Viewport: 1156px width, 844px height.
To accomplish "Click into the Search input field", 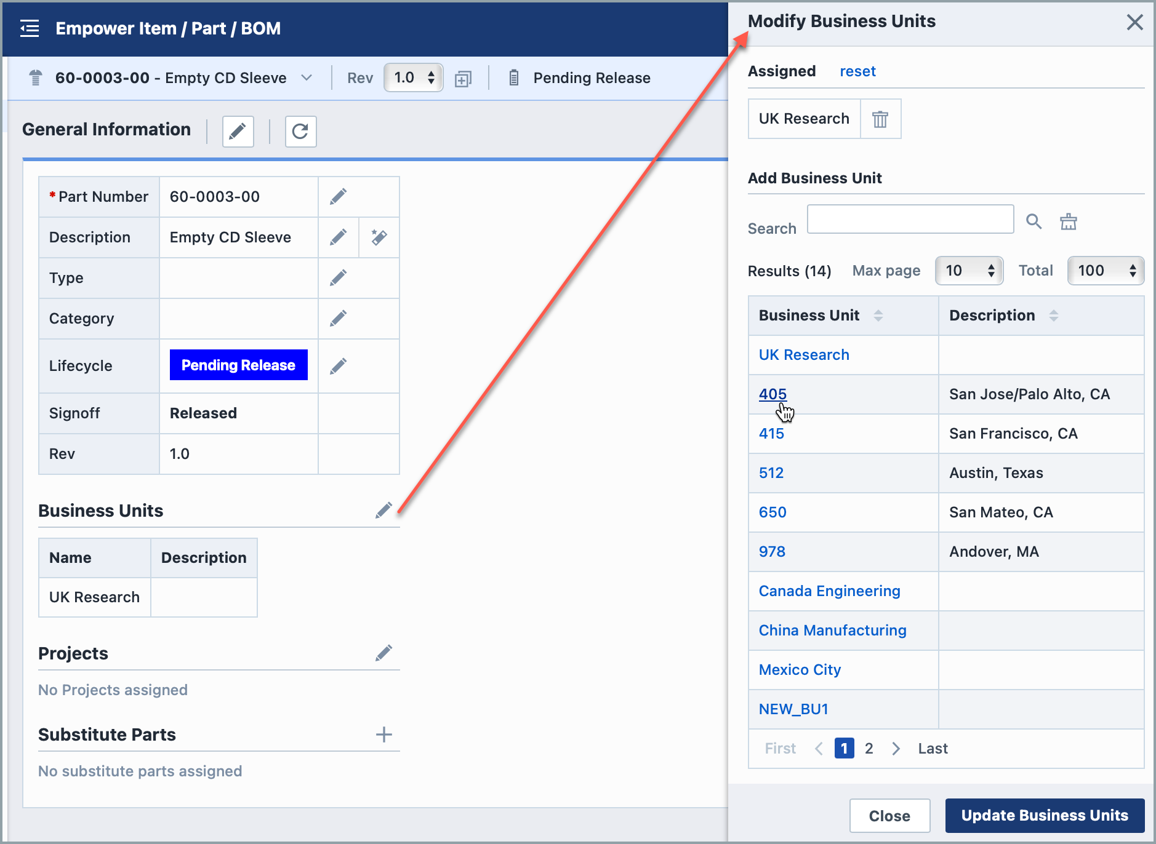I will (910, 219).
